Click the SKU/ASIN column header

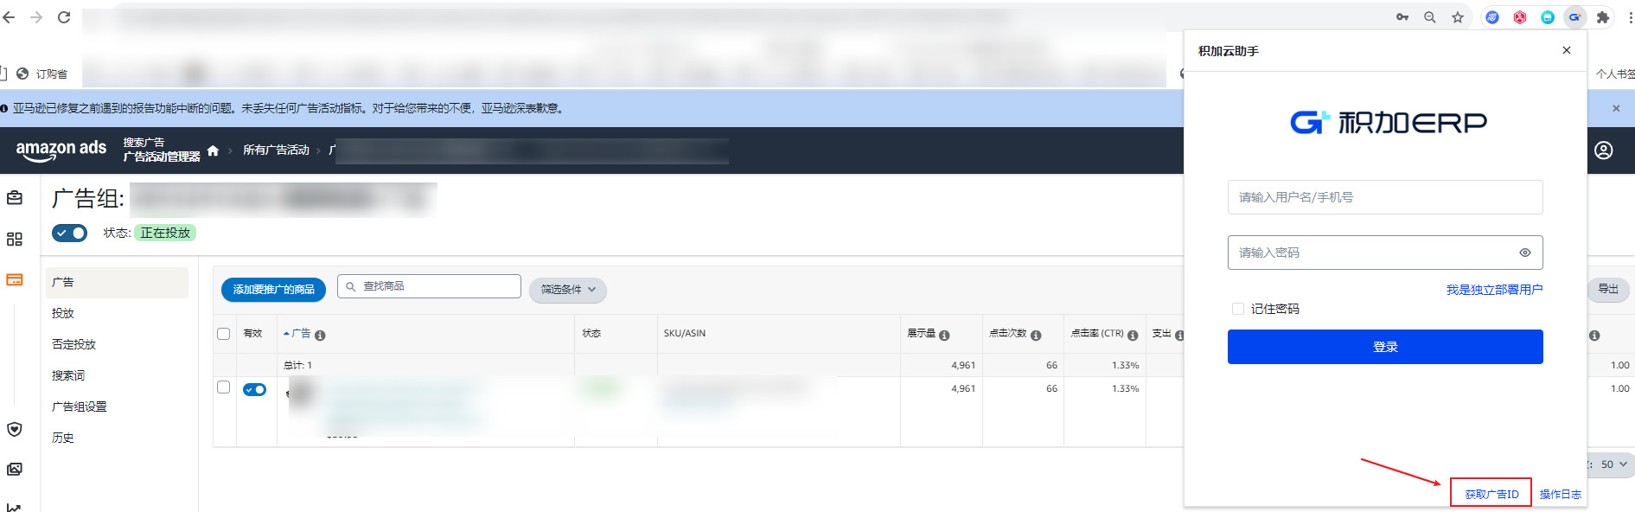point(685,333)
